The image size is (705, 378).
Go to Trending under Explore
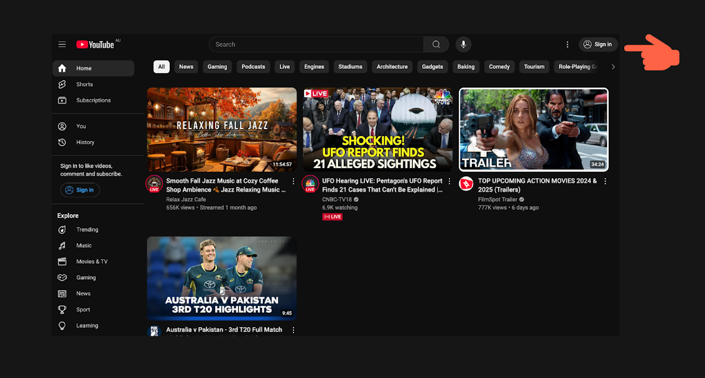87,230
